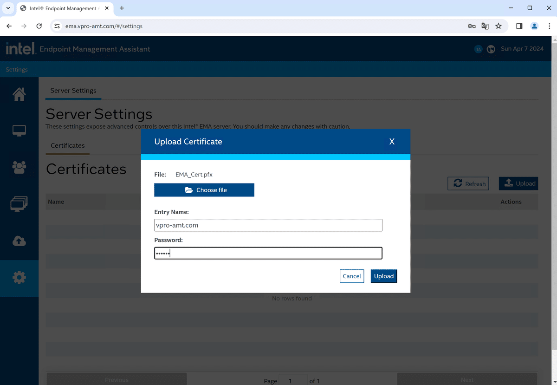Close the Upload Certificate dialog with X
This screenshot has width=557, height=385.
pos(392,142)
